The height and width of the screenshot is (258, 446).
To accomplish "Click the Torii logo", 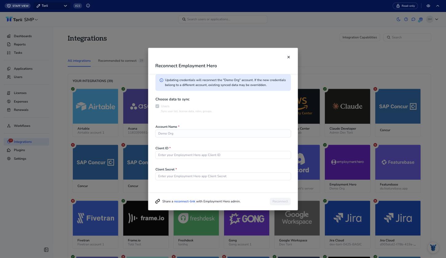I will 14,20.
